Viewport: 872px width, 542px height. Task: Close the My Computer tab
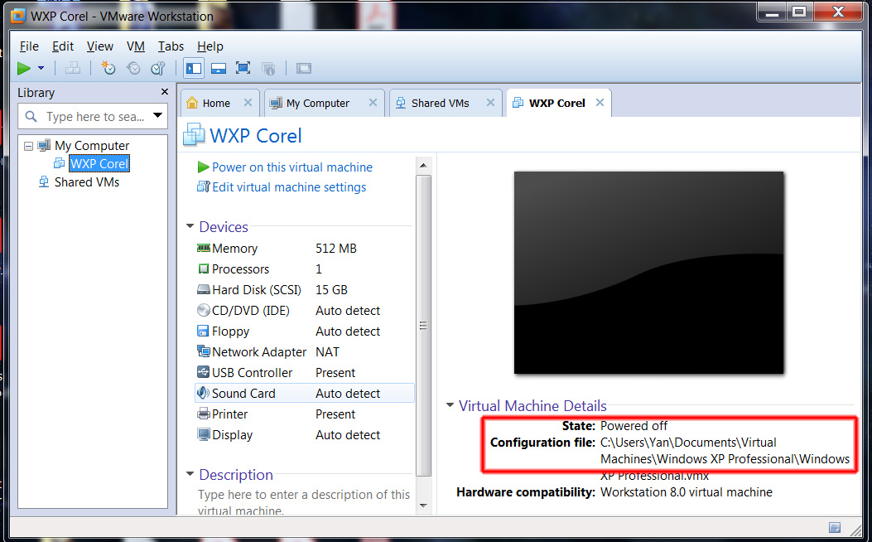373,103
